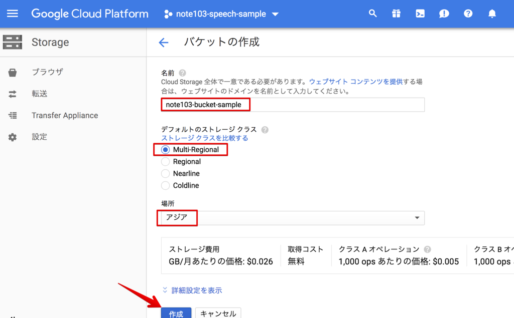Viewport: 514px width, 318px height.
Task: Click the 設定 gear icon
Action: click(x=13, y=137)
